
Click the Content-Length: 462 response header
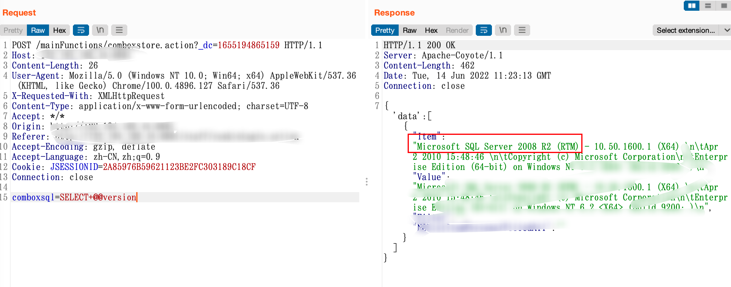(x=429, y=65)
